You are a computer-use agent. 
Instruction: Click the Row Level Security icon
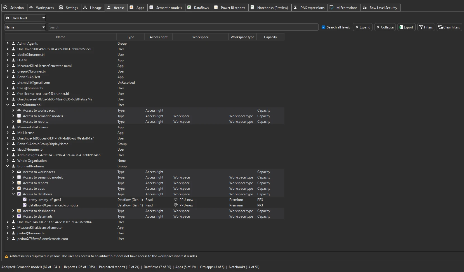pyautogui.click(x=365, y=8)
